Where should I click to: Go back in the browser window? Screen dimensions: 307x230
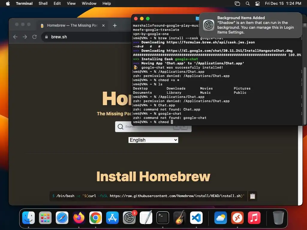coord(15,37)
